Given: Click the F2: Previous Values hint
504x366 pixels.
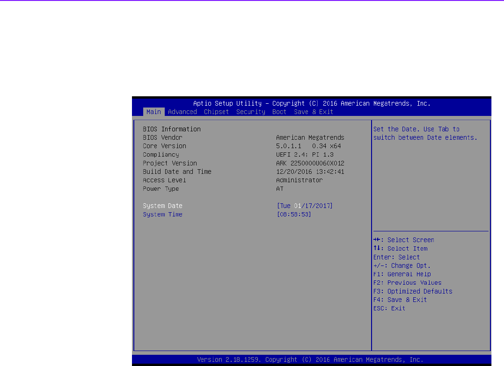Looking at the screenshot, I should 408,282.
